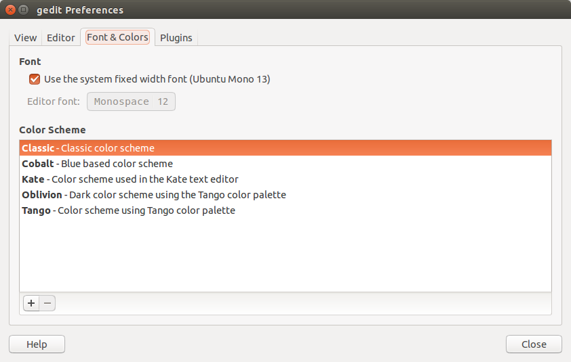Click the Help button
The width and height of the screenshot is (571, 362).
click(x=37, y=344)
